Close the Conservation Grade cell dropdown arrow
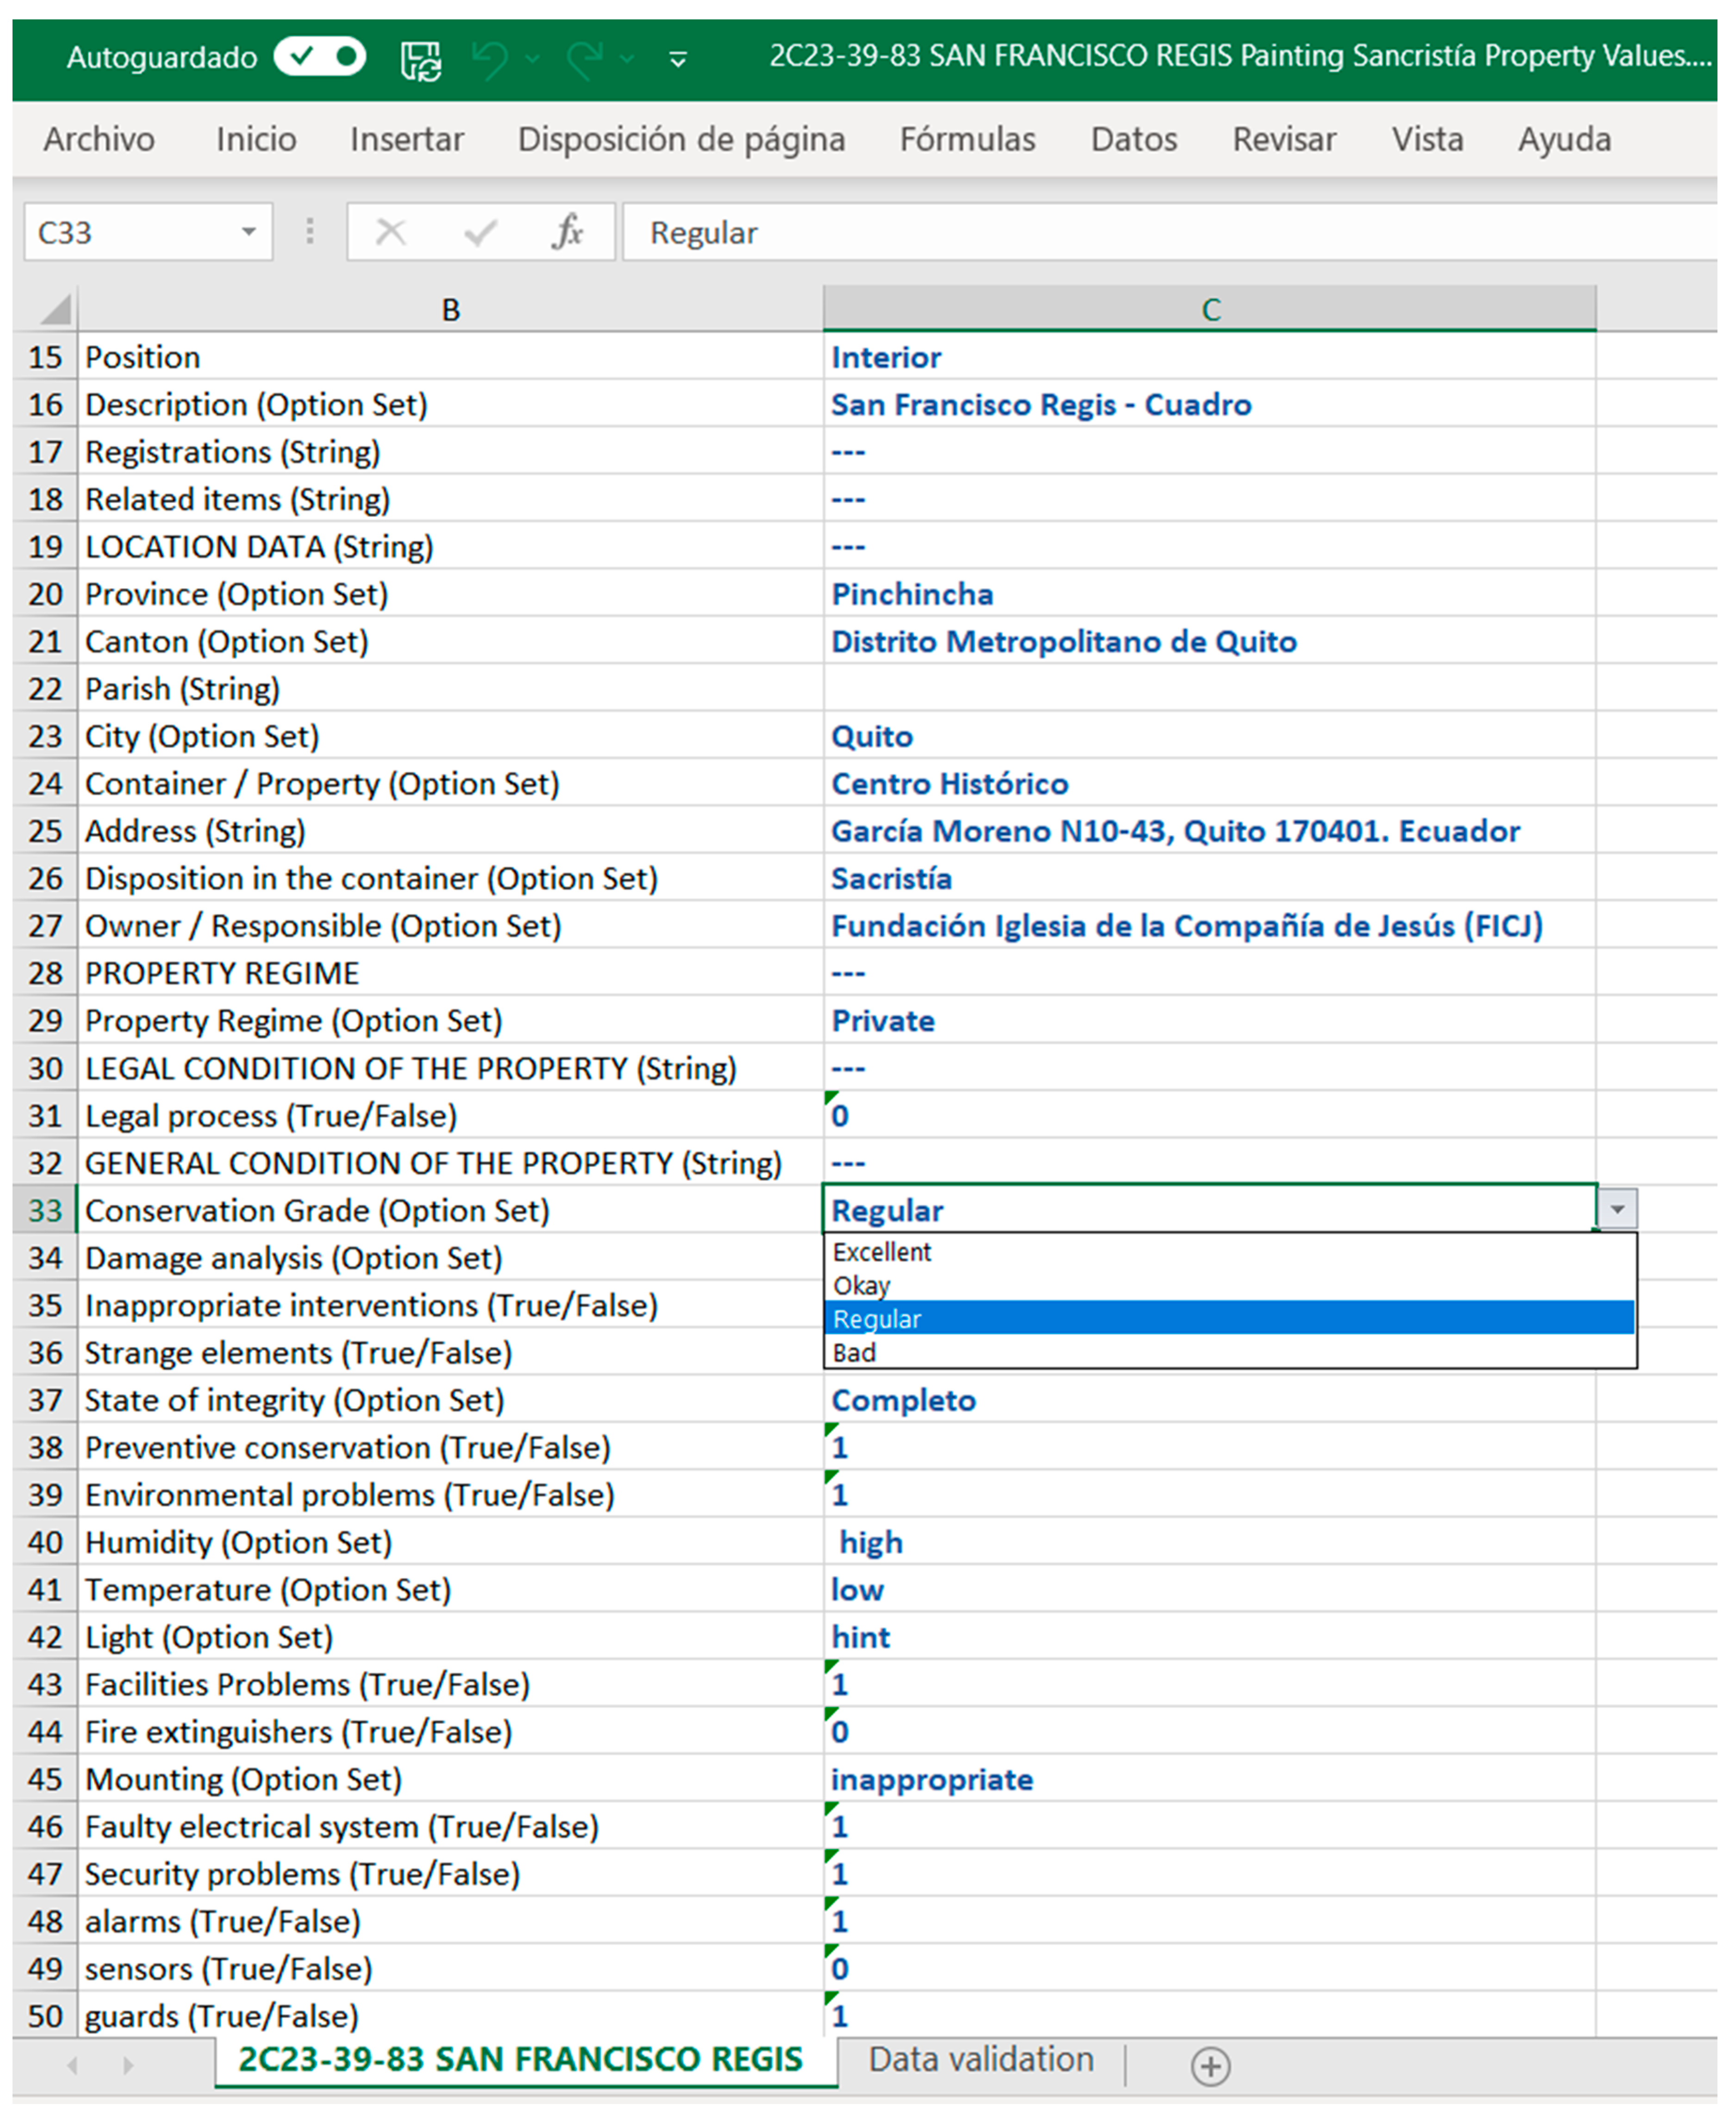Image resolution: width=1736 pixels, height=2116 pixels. point(1617,1209)
